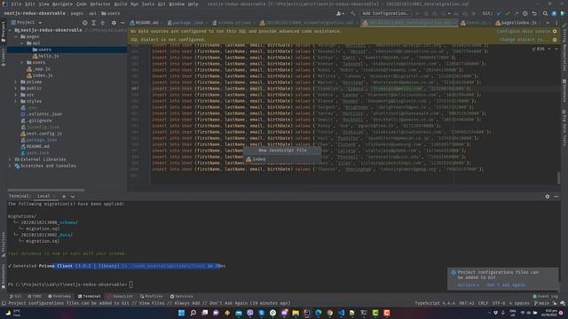Open gear next to Configure data source

pyautogui.click(x=555, y=32)
